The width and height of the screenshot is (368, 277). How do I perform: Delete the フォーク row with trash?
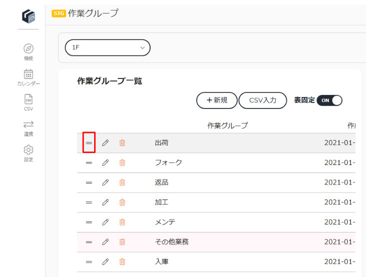[x=122, y=162]
